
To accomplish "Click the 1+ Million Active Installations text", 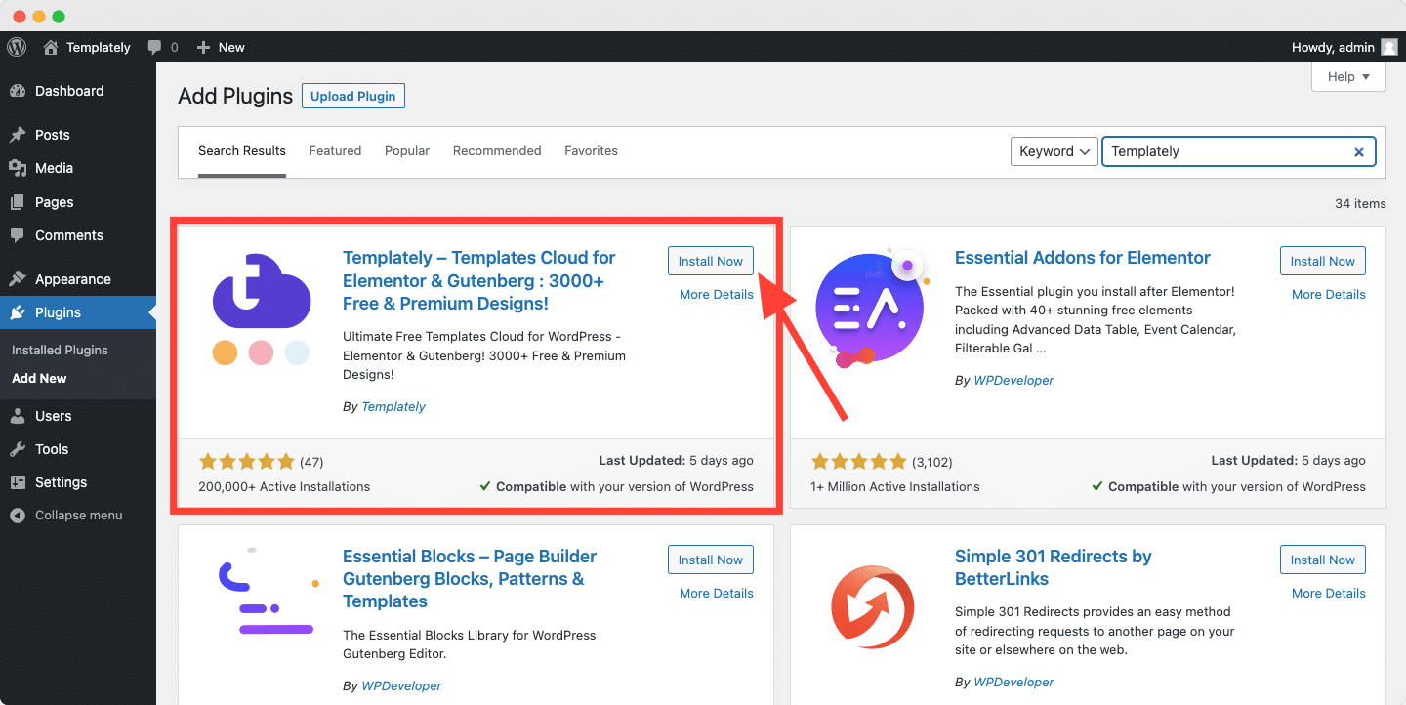I will click(895, 486).
